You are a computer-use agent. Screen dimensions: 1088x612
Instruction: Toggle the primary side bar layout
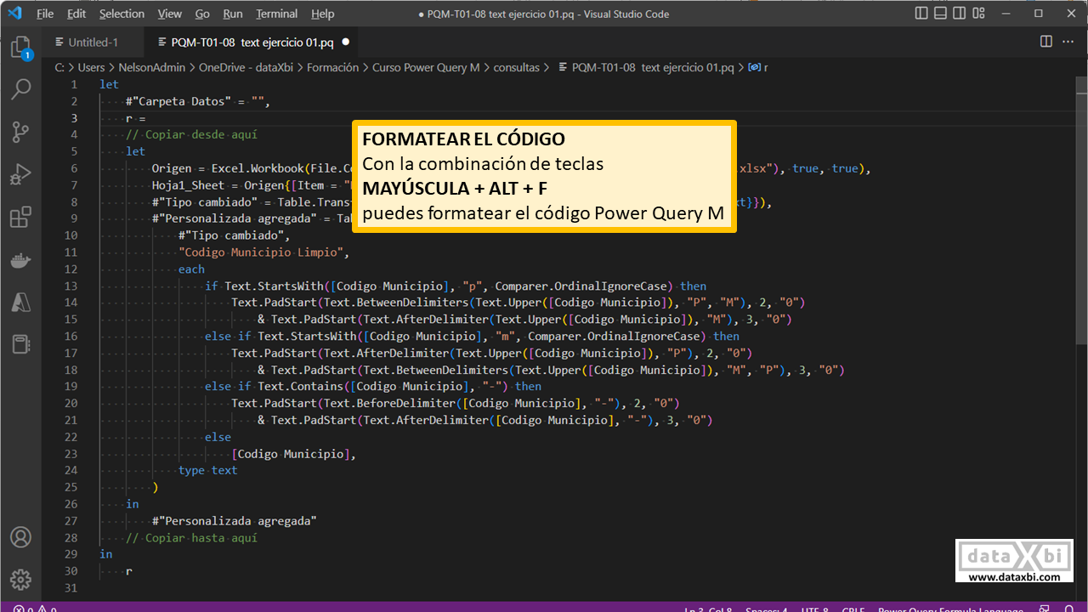[x=922, y=14]
